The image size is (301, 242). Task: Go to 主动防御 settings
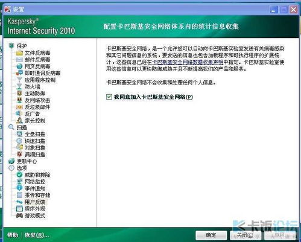click(35, 94)
